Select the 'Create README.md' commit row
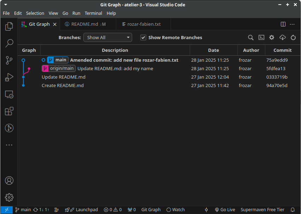Image resolution: width=301 pixels, height=214 pixels. [159, 85]
